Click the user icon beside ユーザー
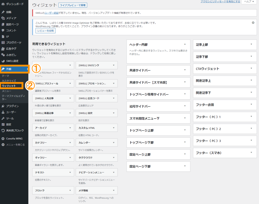 click(3, 112)
